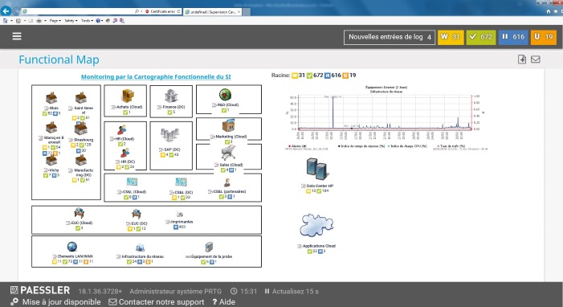563x307 pixels.
Task: Click the Applications Cloud label
Action: pos(319,246)
